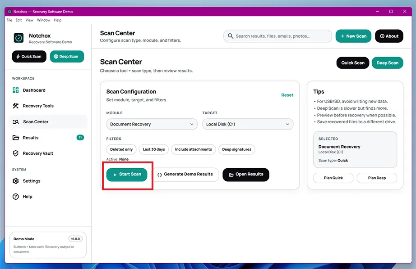Click the v1.0.0 version badge
Image resolution: width=416 pixels, height=269 pixels.
(75, 239)
